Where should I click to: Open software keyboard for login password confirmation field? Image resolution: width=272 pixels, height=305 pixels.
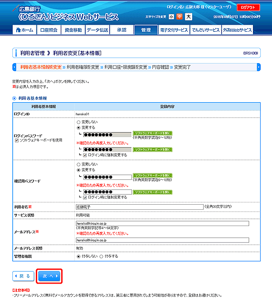(x=152, y=149)
